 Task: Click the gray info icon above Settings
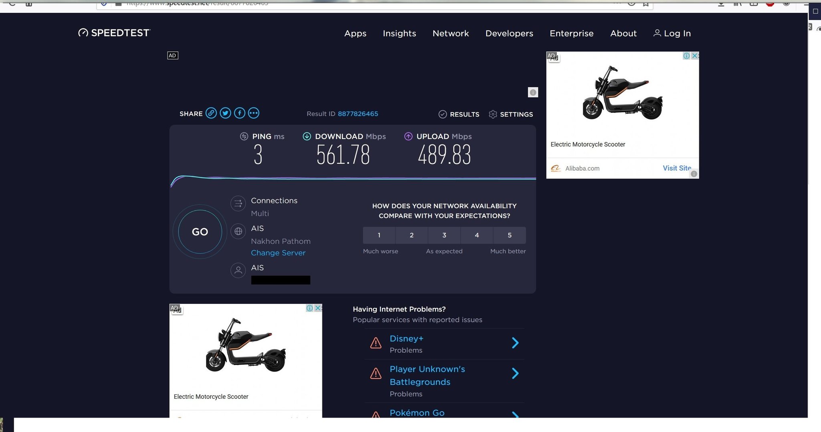(x=533, y=92)
